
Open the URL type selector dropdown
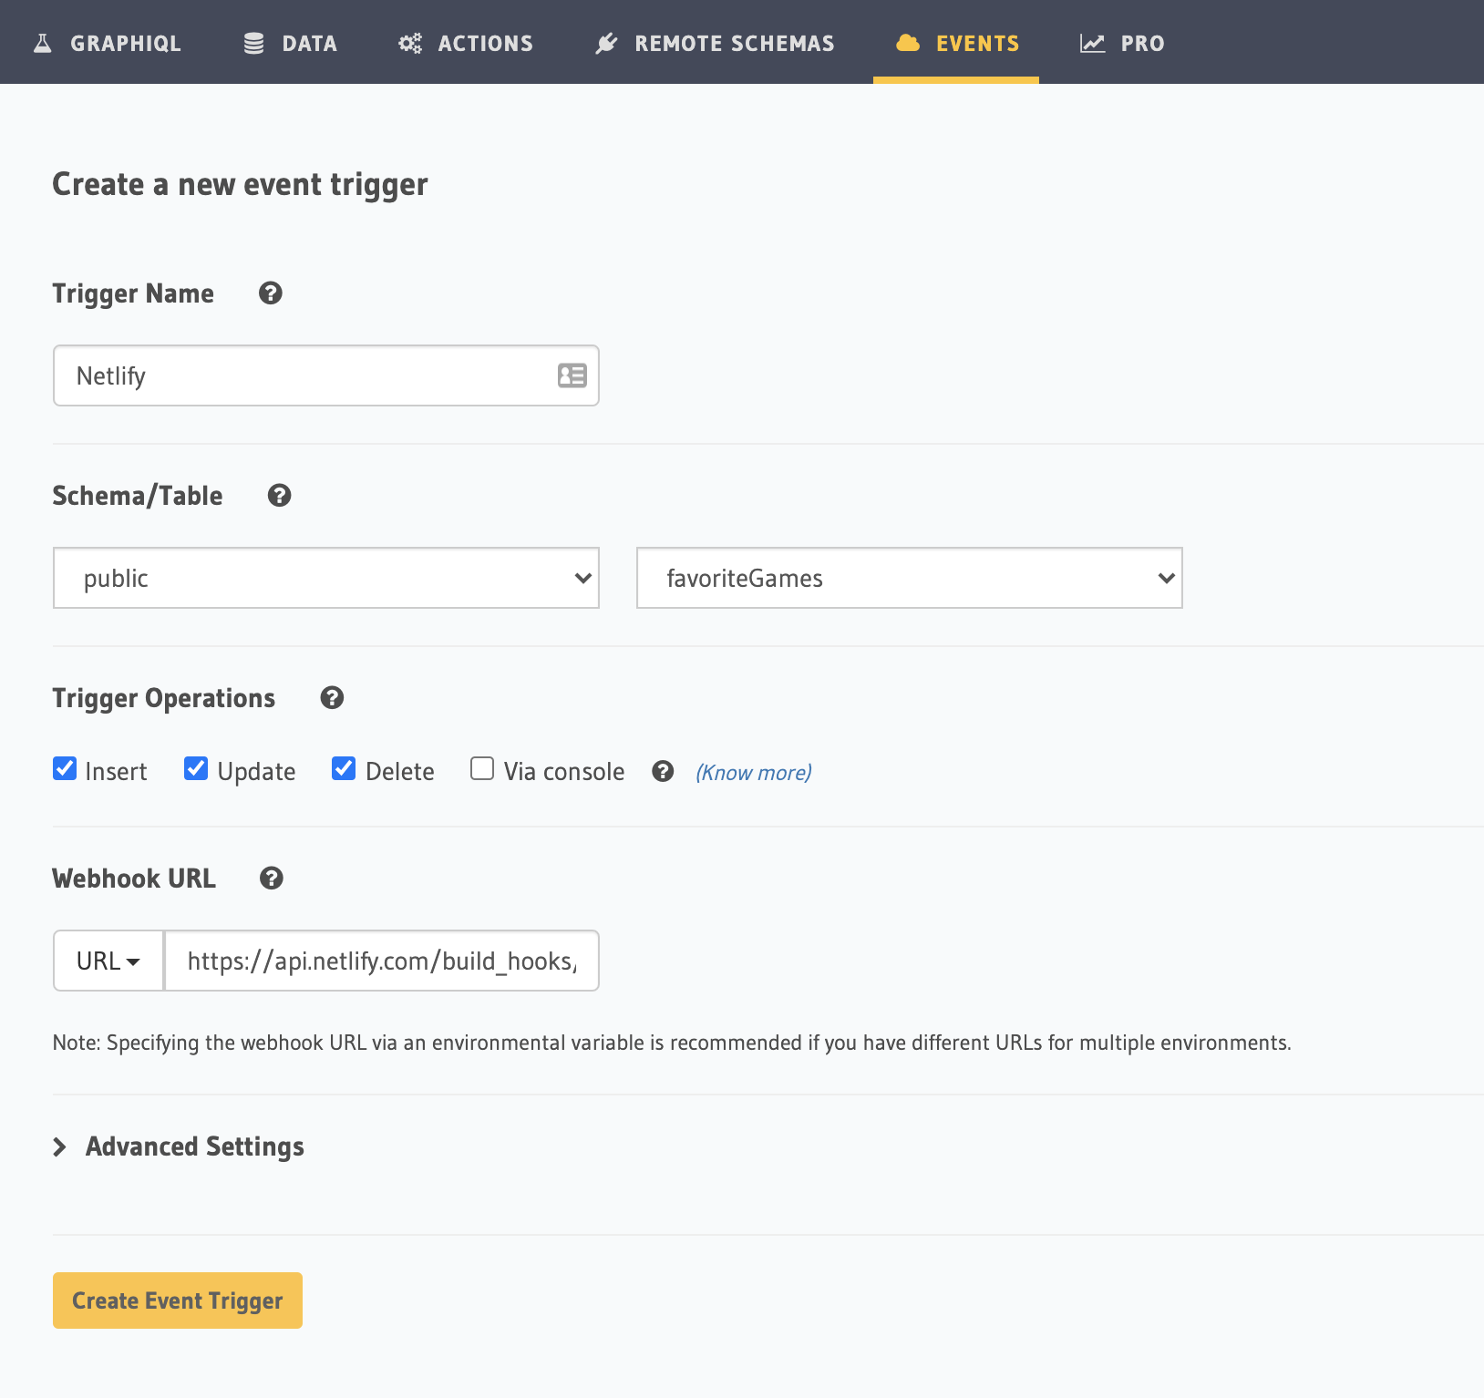click(x=108, y=961)
